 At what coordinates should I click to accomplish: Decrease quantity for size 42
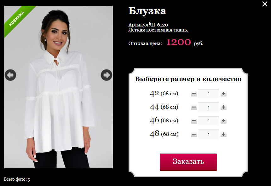tap(194, 94)
